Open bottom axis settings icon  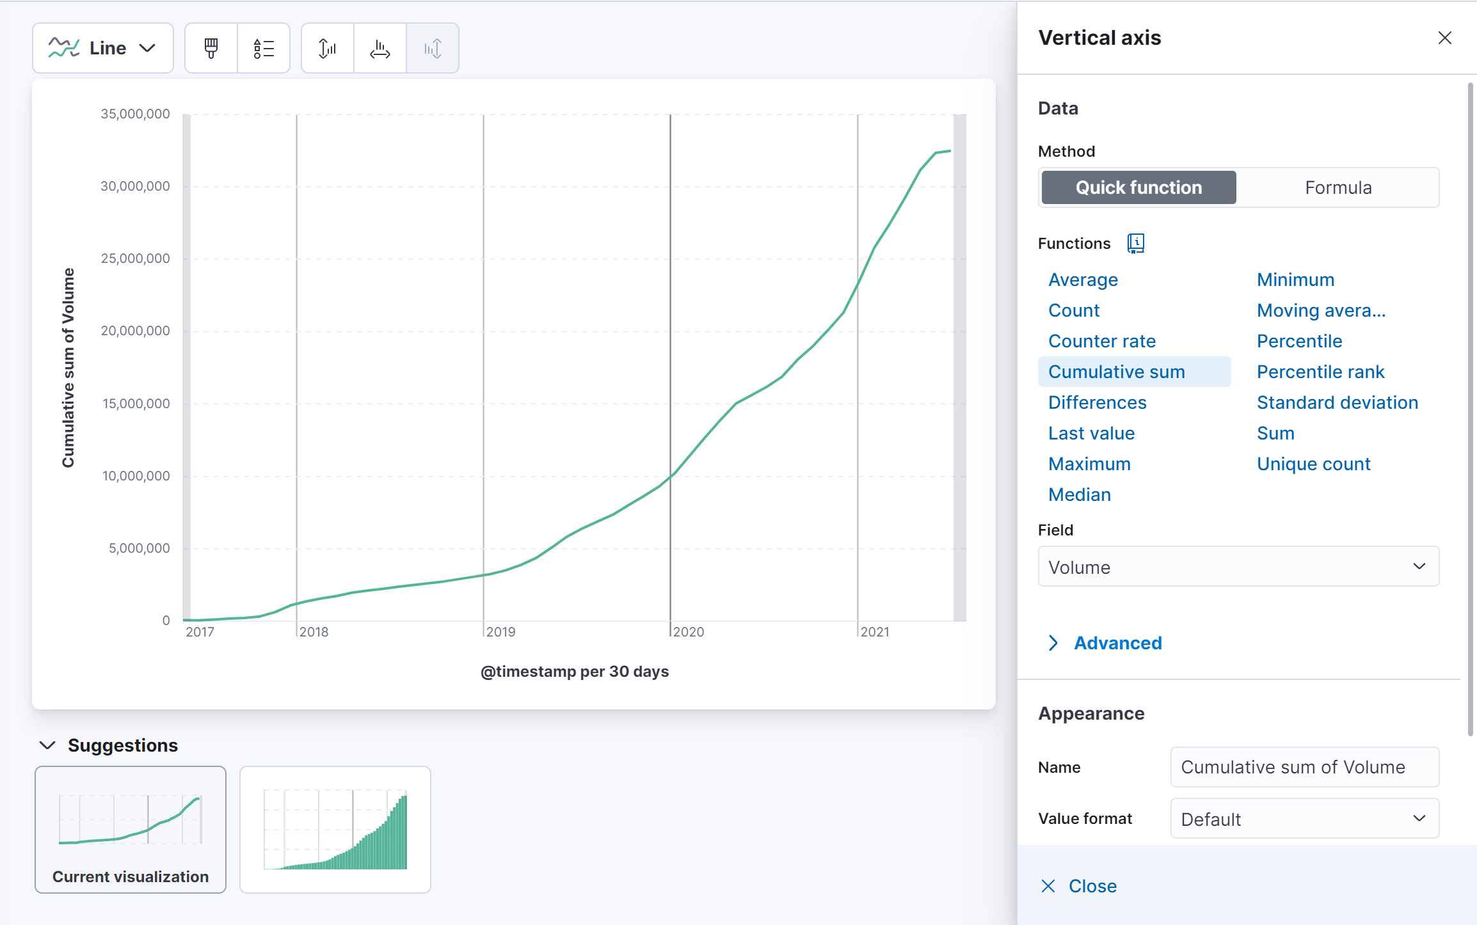(x=380, y=48)
